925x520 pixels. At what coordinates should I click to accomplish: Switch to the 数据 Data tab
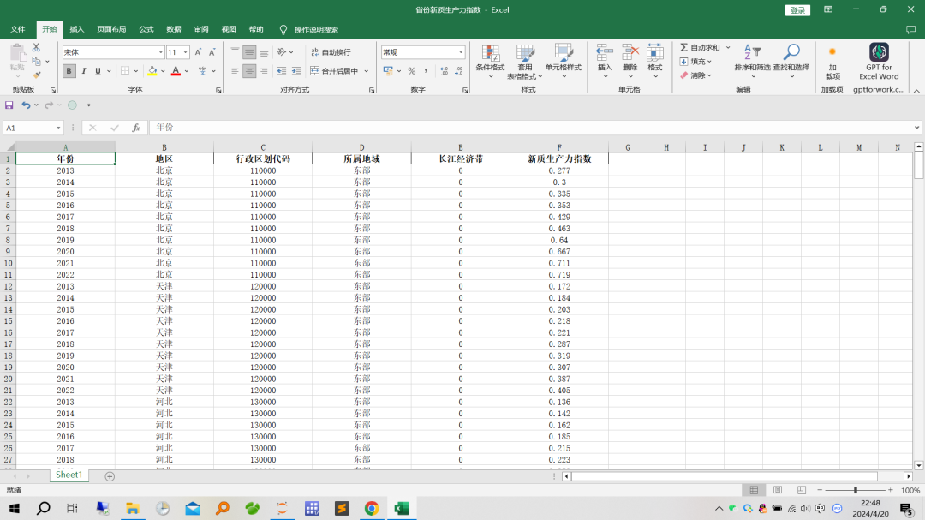[173, 29]
